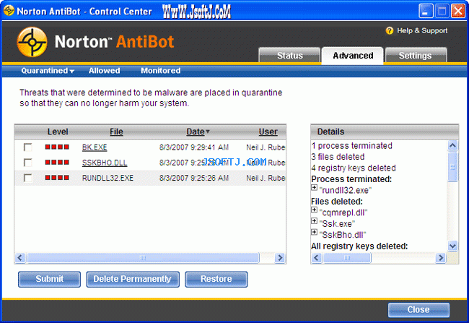
Task: Click threat list scroll left arrow
Action: [x=20, y=258]
